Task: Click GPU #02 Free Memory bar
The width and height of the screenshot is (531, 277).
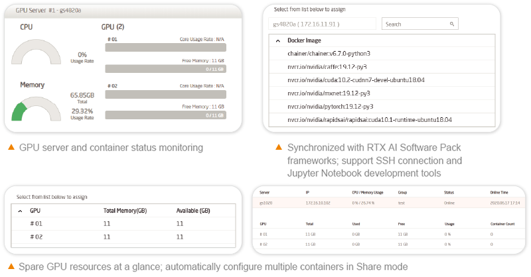Action: click(165, 115)
